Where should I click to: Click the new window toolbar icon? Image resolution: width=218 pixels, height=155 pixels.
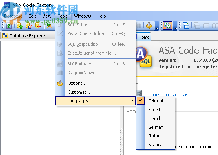pos(186,26)
